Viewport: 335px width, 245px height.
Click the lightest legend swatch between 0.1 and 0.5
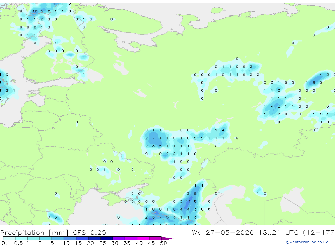click(9, 238)
